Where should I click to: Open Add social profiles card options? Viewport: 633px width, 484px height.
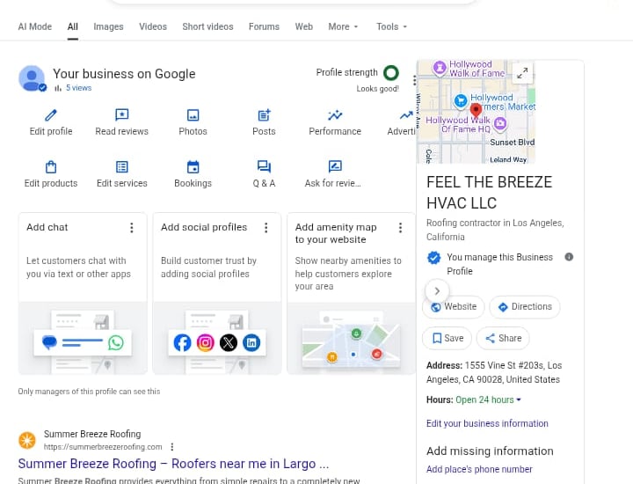pos(266,228)
